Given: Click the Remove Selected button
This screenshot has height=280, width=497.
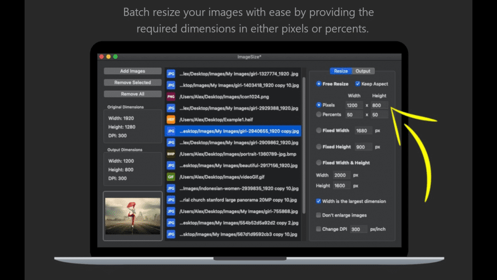Looking at the screenshot, I should click(x=133, y=82).
